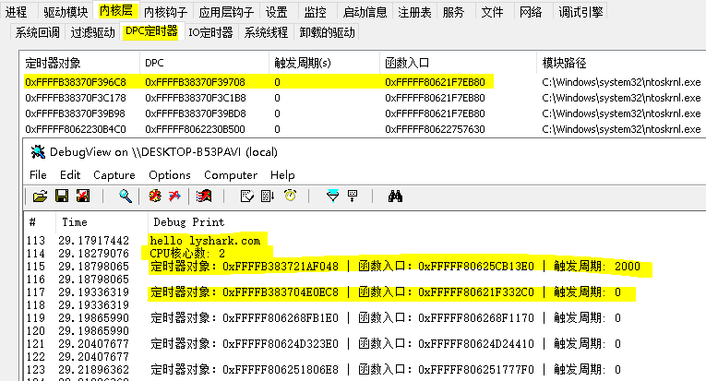Select log line with timer 0xFFFFF806251806E8
Screen dimensions: 706x381
(x=365, y=370)
